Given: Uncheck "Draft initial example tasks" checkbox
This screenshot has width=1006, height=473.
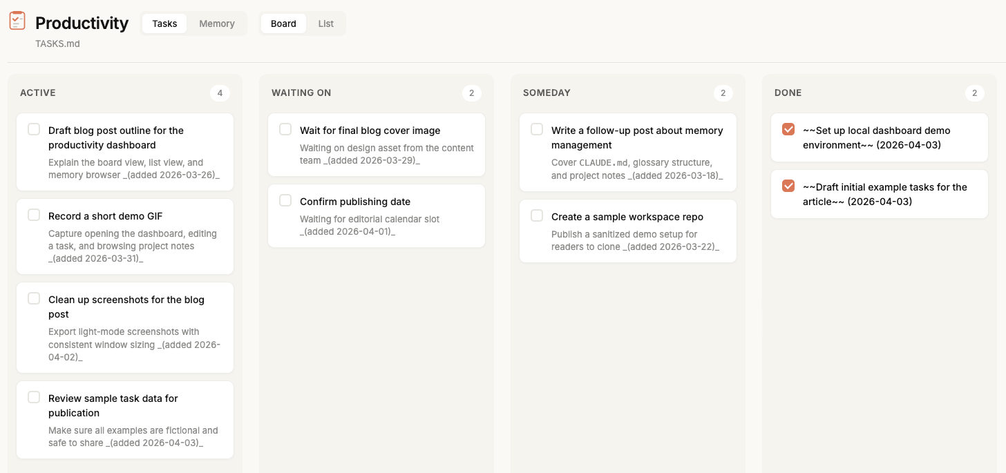Looking at the screenshot, I should 788,186.
